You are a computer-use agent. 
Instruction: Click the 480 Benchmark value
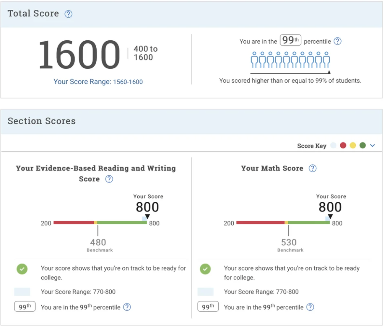pos(98,242)
